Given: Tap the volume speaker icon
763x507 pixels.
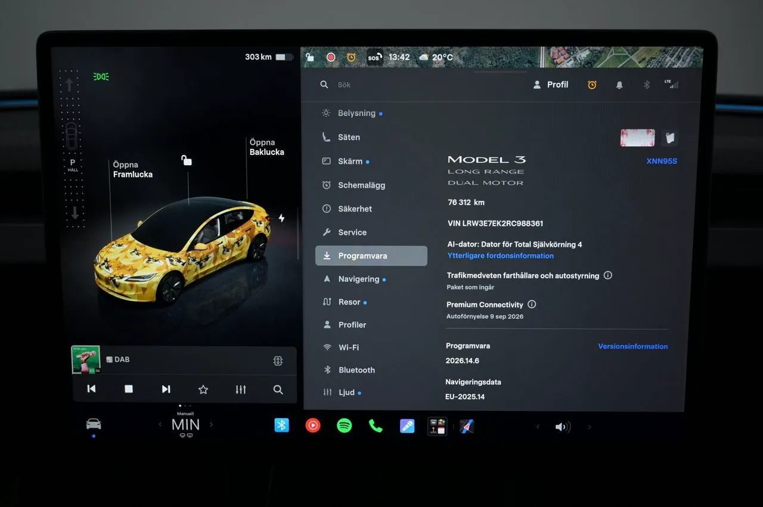Looking at the screenshot, I should pos(563,427).
